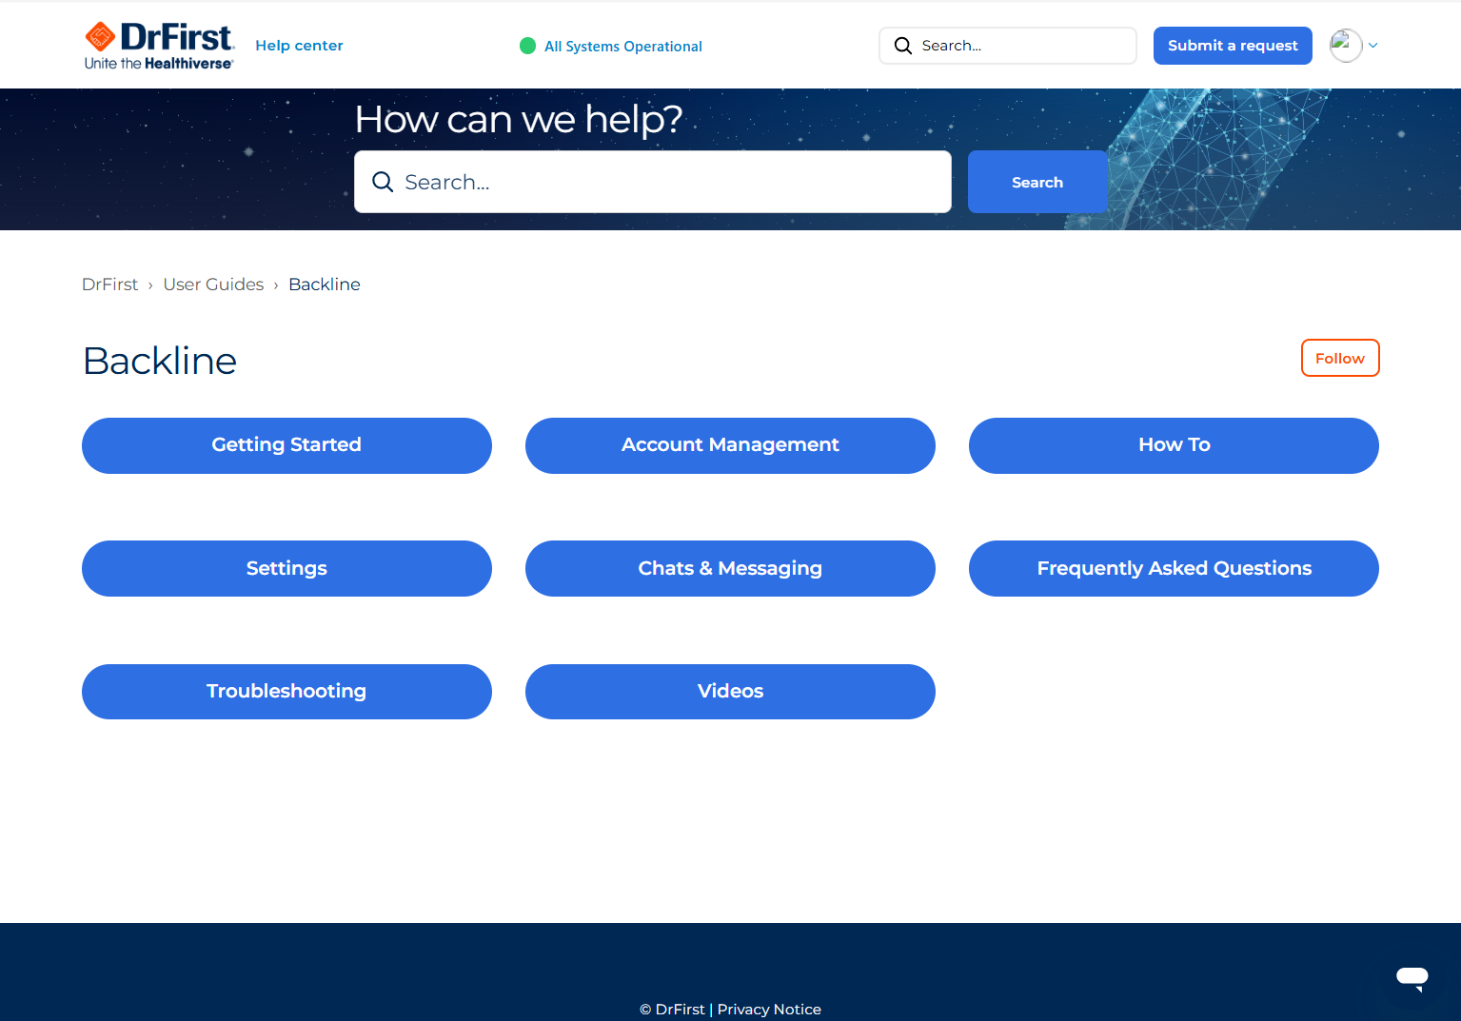Image resolution: width=1461 pixels, height=1021 pixels.
Task: Click the green system status dot
Action: coord(528,46)
